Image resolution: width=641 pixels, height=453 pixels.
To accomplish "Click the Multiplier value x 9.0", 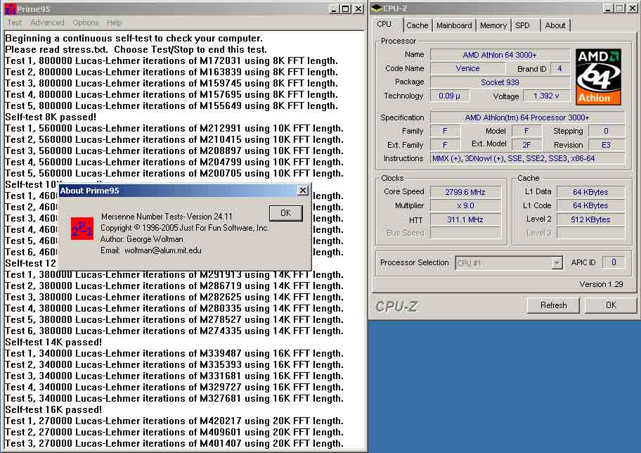I will tap(465, 205).
